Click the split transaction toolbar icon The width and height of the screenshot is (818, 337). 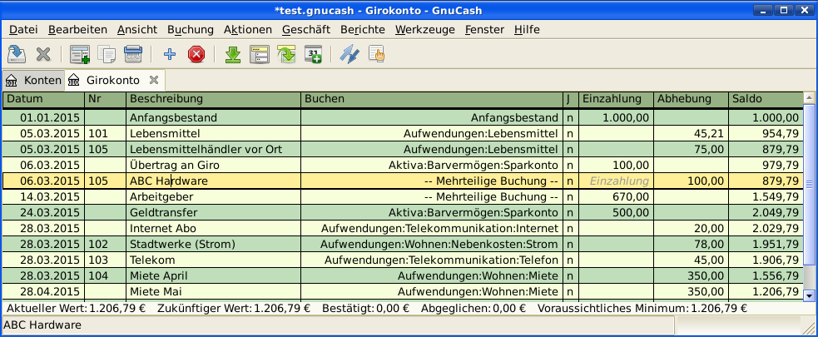coord(260,55)
